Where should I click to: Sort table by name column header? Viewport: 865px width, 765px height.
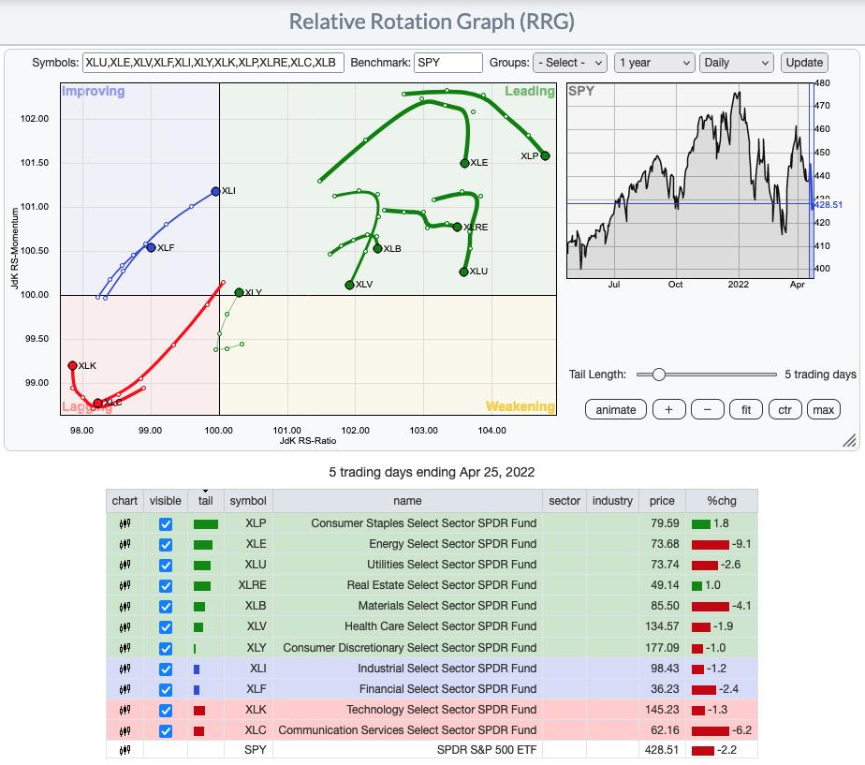click(x=407, y=501)
